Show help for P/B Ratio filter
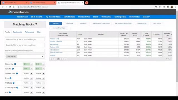The height and width of the screenshot is (100, 178). pyautogui.click(x=14, y=83)
